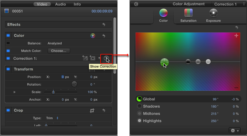Open the gear preset menu
Viewport: 247px width, 136px height.
click(x=234, y=130)
